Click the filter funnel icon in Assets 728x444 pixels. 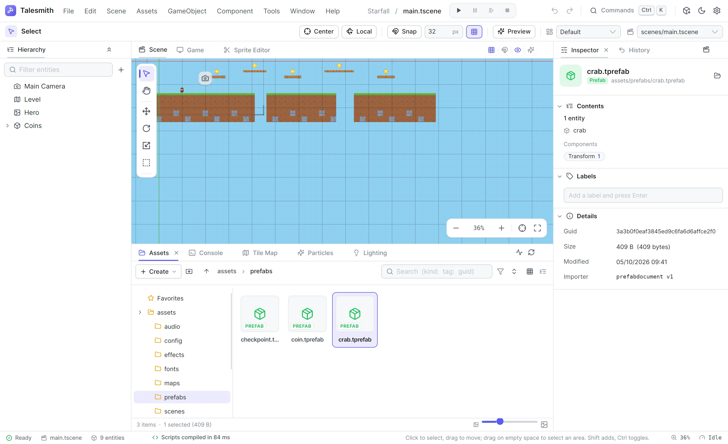[x=500, y=271]
